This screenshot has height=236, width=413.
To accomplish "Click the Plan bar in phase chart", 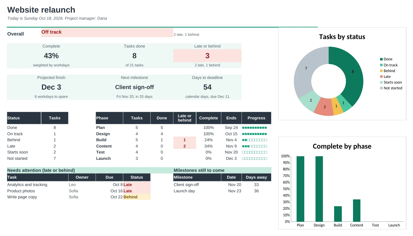I will [300, 189].
